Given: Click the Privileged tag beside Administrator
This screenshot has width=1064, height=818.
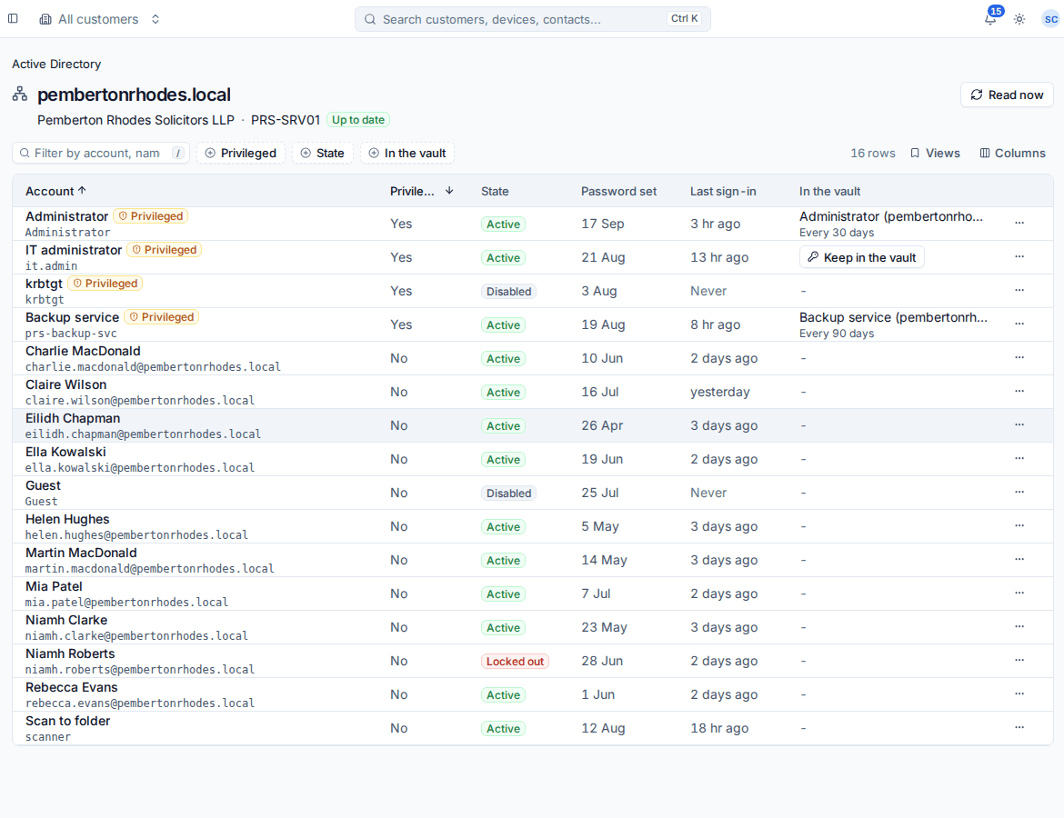Looking at the screenshot, I should pyautogui.click(x=151, y=216).
